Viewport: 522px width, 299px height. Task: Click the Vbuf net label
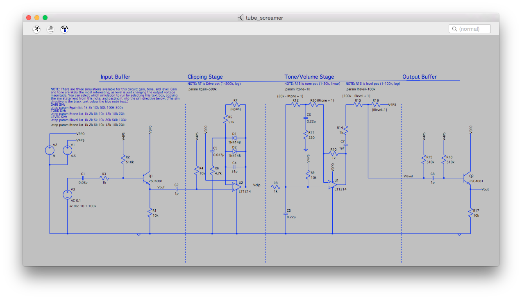point(161,187)
